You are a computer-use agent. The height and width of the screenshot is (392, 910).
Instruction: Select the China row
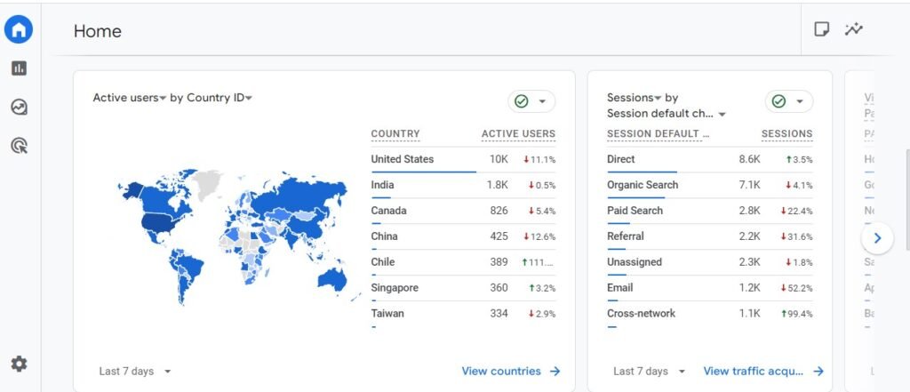click(x=463, y=236)
